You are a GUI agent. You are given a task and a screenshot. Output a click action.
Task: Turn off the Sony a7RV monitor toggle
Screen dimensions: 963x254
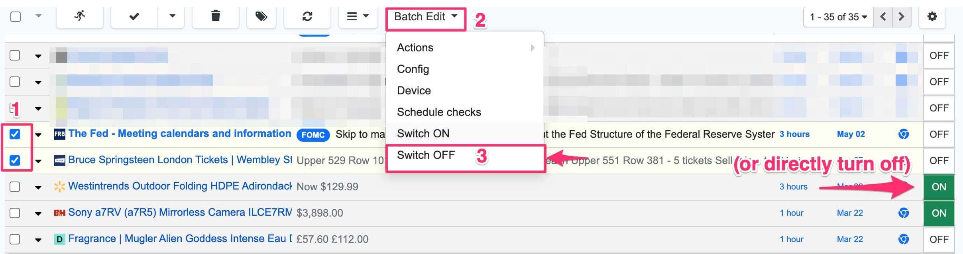938,213
